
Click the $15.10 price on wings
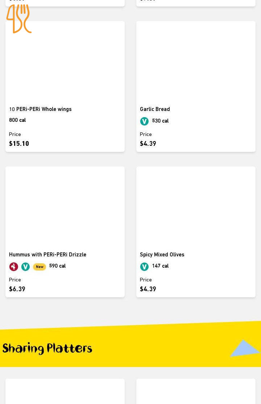[x=19, y=144]
